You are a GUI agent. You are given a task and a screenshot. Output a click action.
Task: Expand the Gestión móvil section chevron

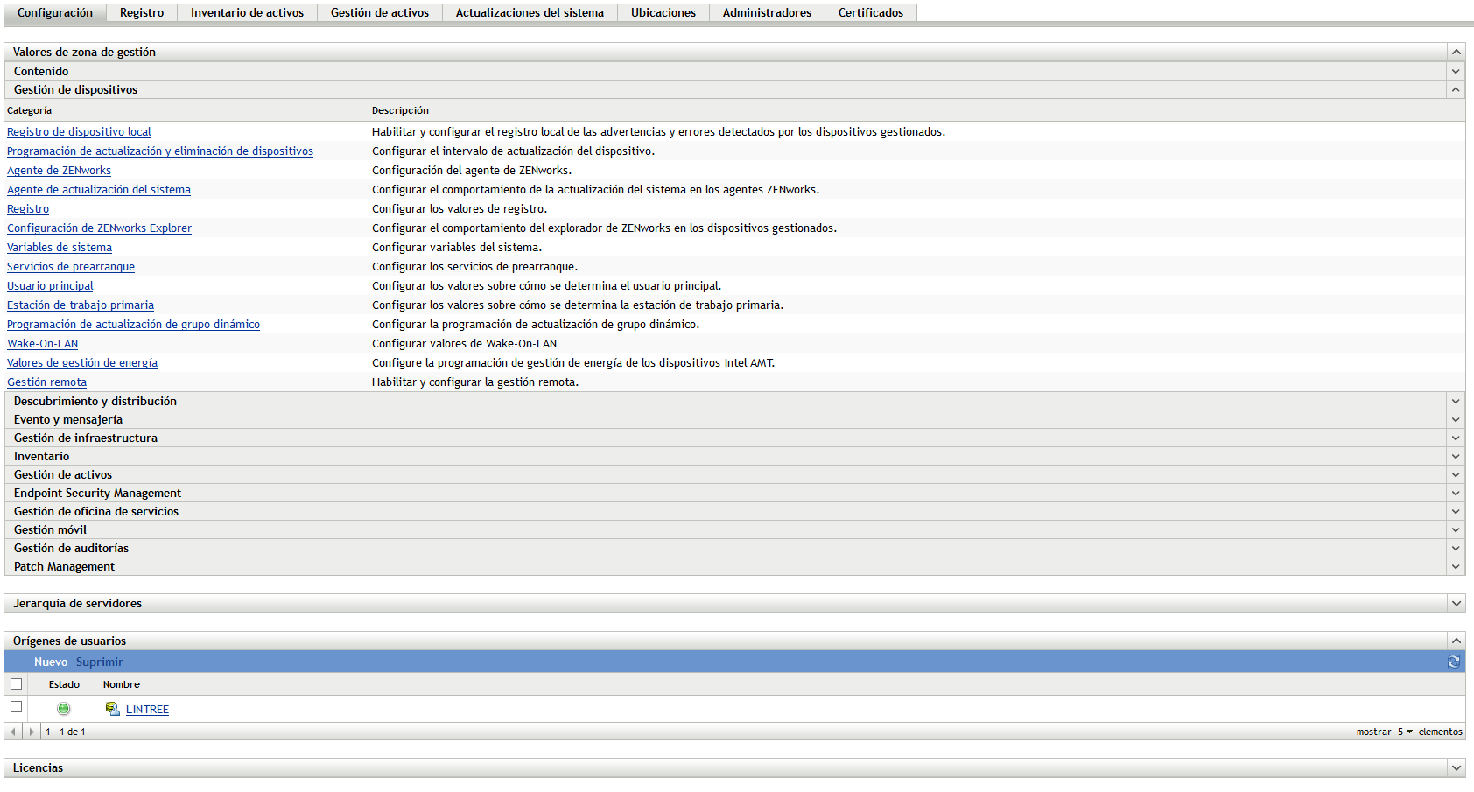click(1456, 530)
